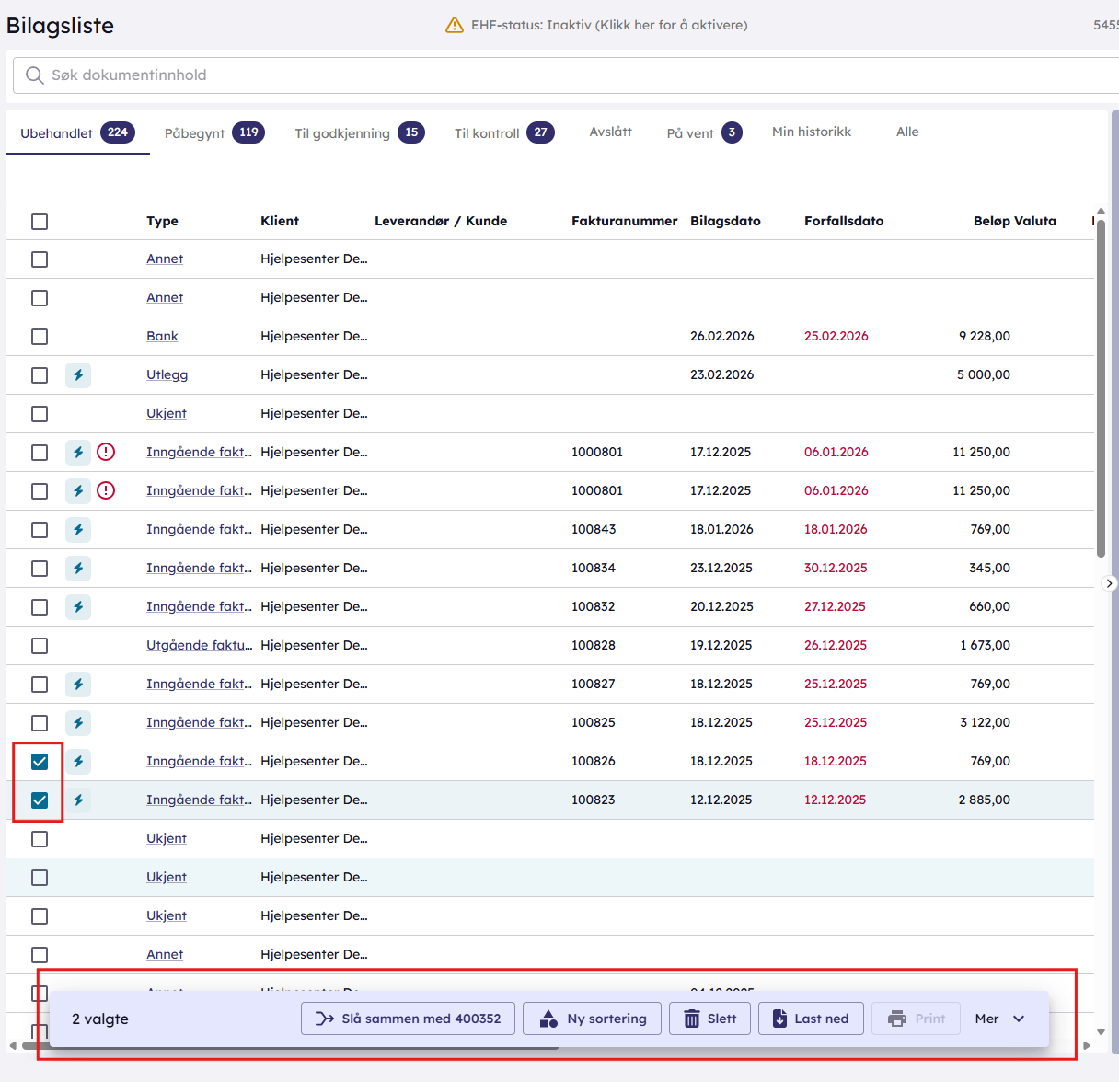The width and height of the screenshot is (1119, 1082).
Task: Click the shapes icon on Ny sortering
Action: (548, 1019)
